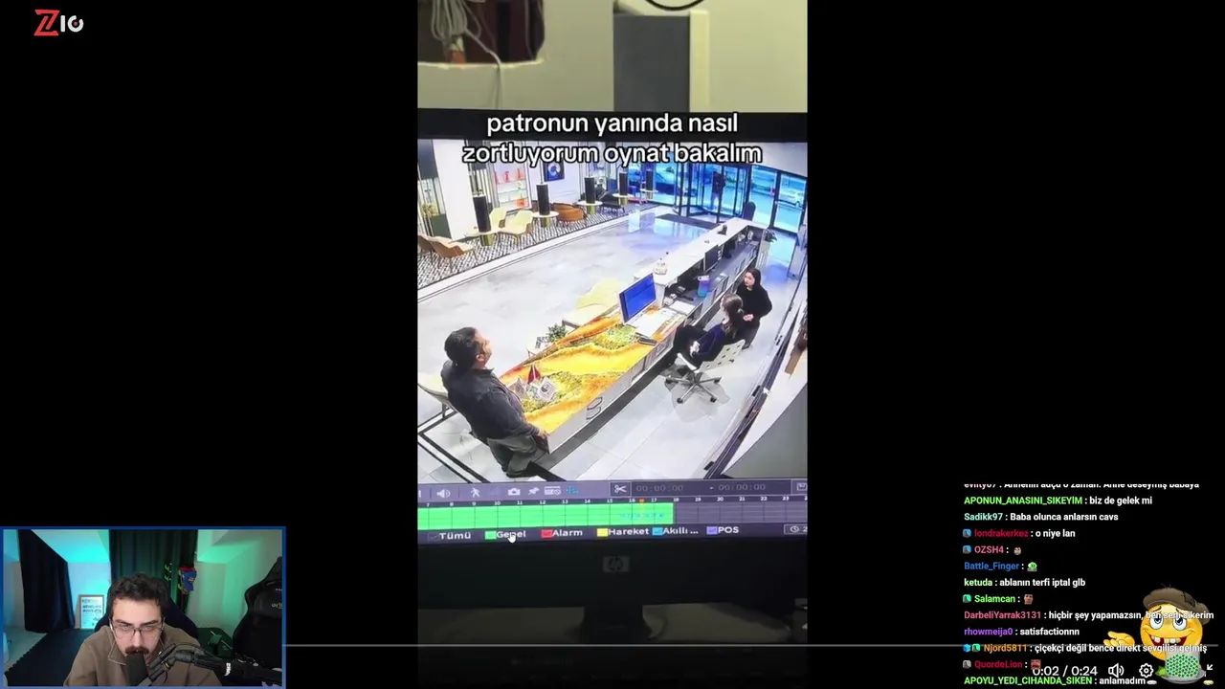Click the POS card overlay icon
Viewport: 1225px width, 689px height.
(552, 491)
